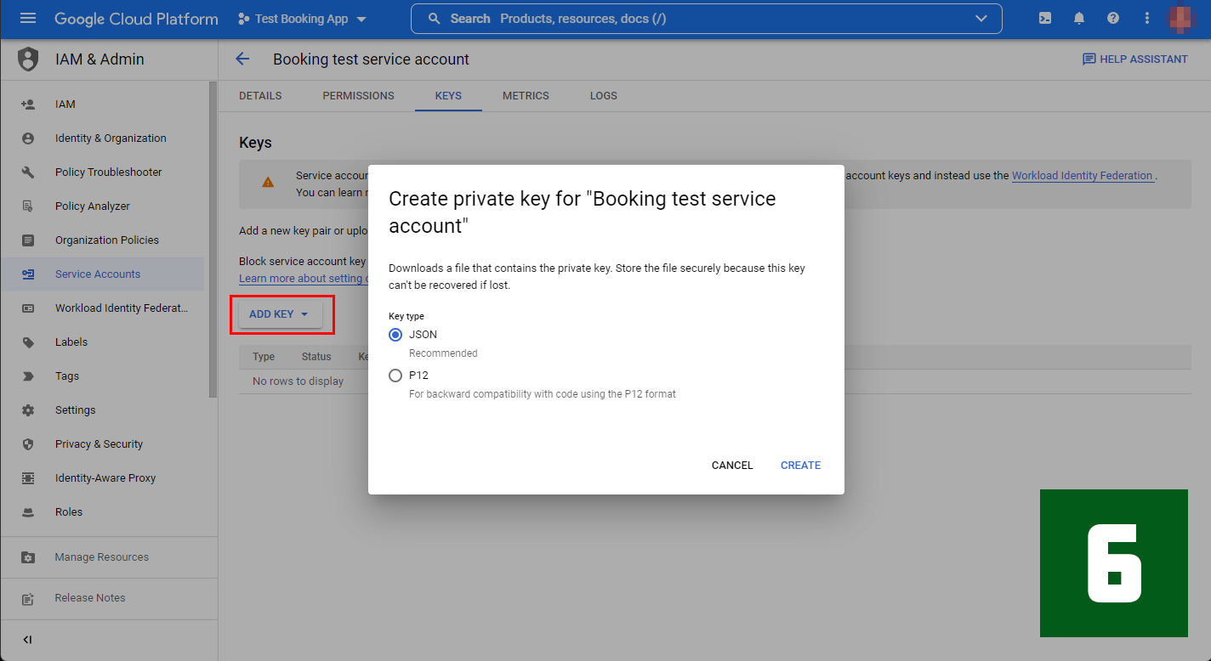Image resolution: width=1211 pixels, height=661 pixels.
Task: Click the Organization Policies icon
Action: [28, 240]
